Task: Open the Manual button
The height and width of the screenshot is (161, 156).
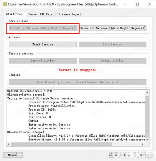Action: click(13, 155)
